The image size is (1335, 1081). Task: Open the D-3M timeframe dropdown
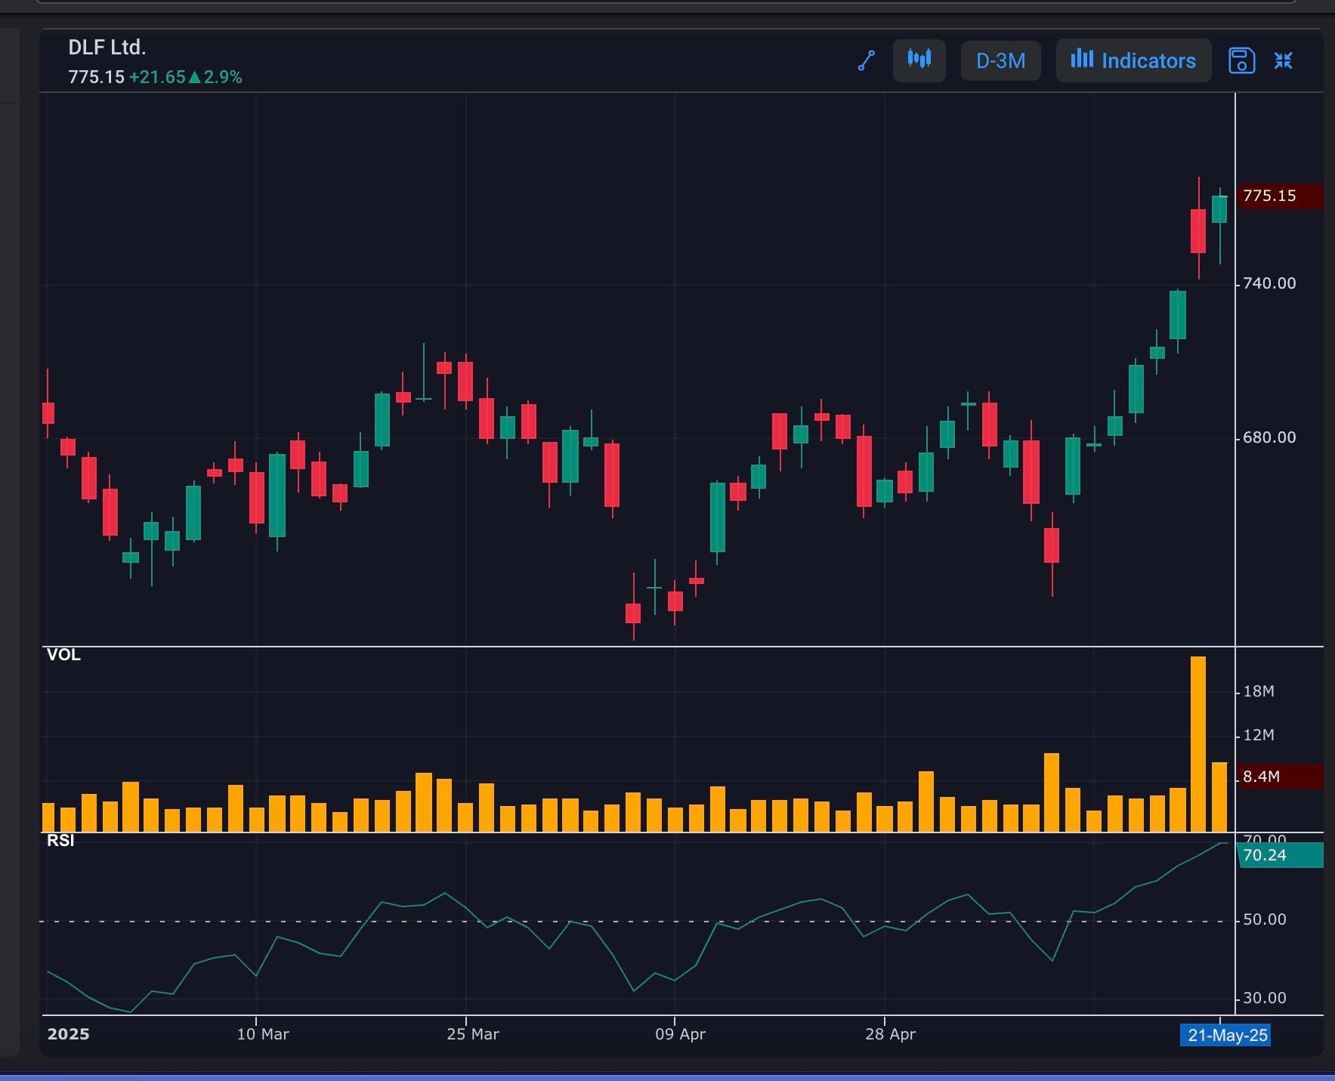(1001, 60)
